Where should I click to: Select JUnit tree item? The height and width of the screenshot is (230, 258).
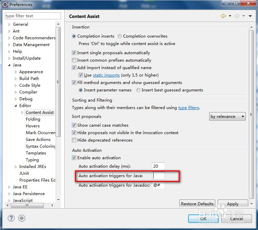click(24, 173)
